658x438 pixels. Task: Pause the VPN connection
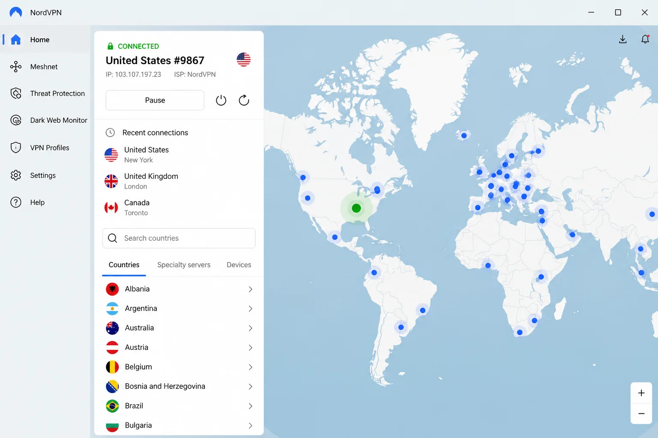click(155, 100)
